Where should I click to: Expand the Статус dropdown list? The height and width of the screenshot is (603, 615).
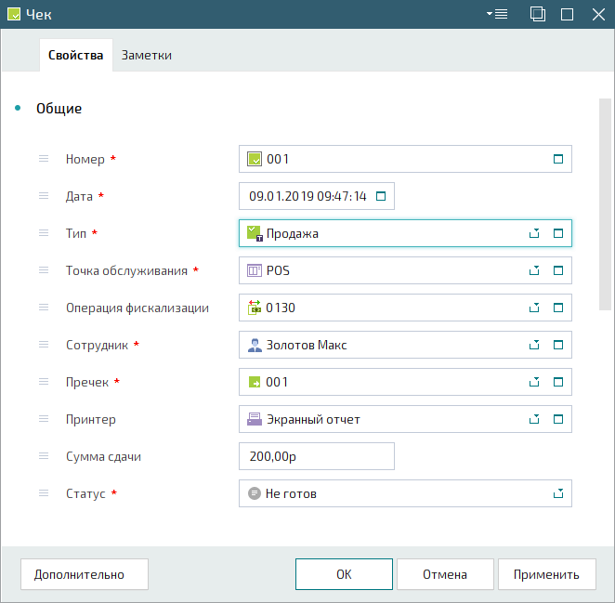[558, 493]
